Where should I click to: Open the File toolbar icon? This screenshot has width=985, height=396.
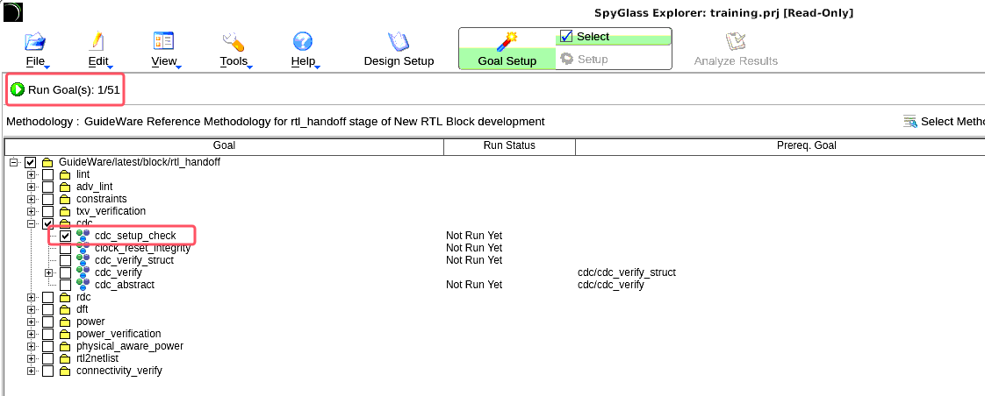pyautogui.click(x=35, y=42)
